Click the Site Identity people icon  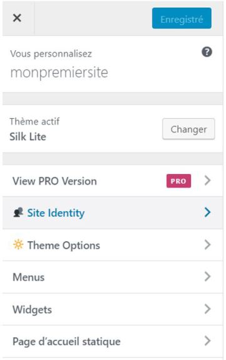[x=18, y=212]
